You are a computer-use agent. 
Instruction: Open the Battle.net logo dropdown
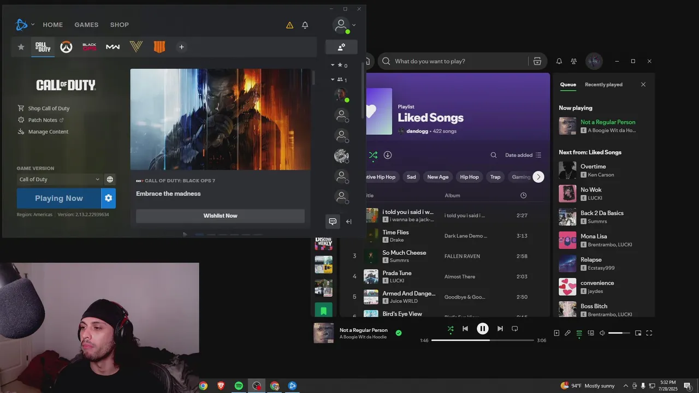pos(25,25)
